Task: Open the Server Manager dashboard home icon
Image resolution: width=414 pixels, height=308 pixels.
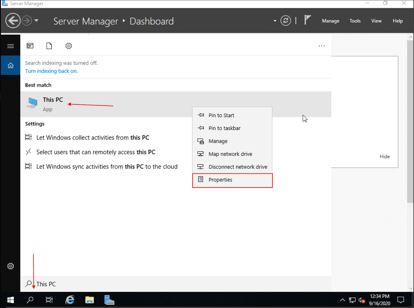Action: point(11,65)
